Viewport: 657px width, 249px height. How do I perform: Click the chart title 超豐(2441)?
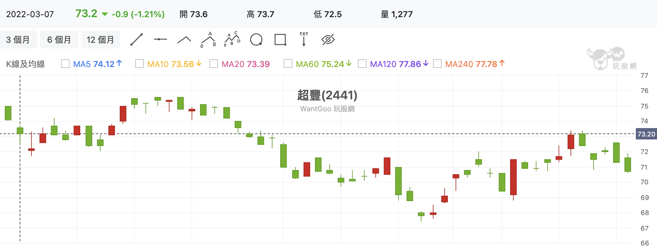(327, 95)
